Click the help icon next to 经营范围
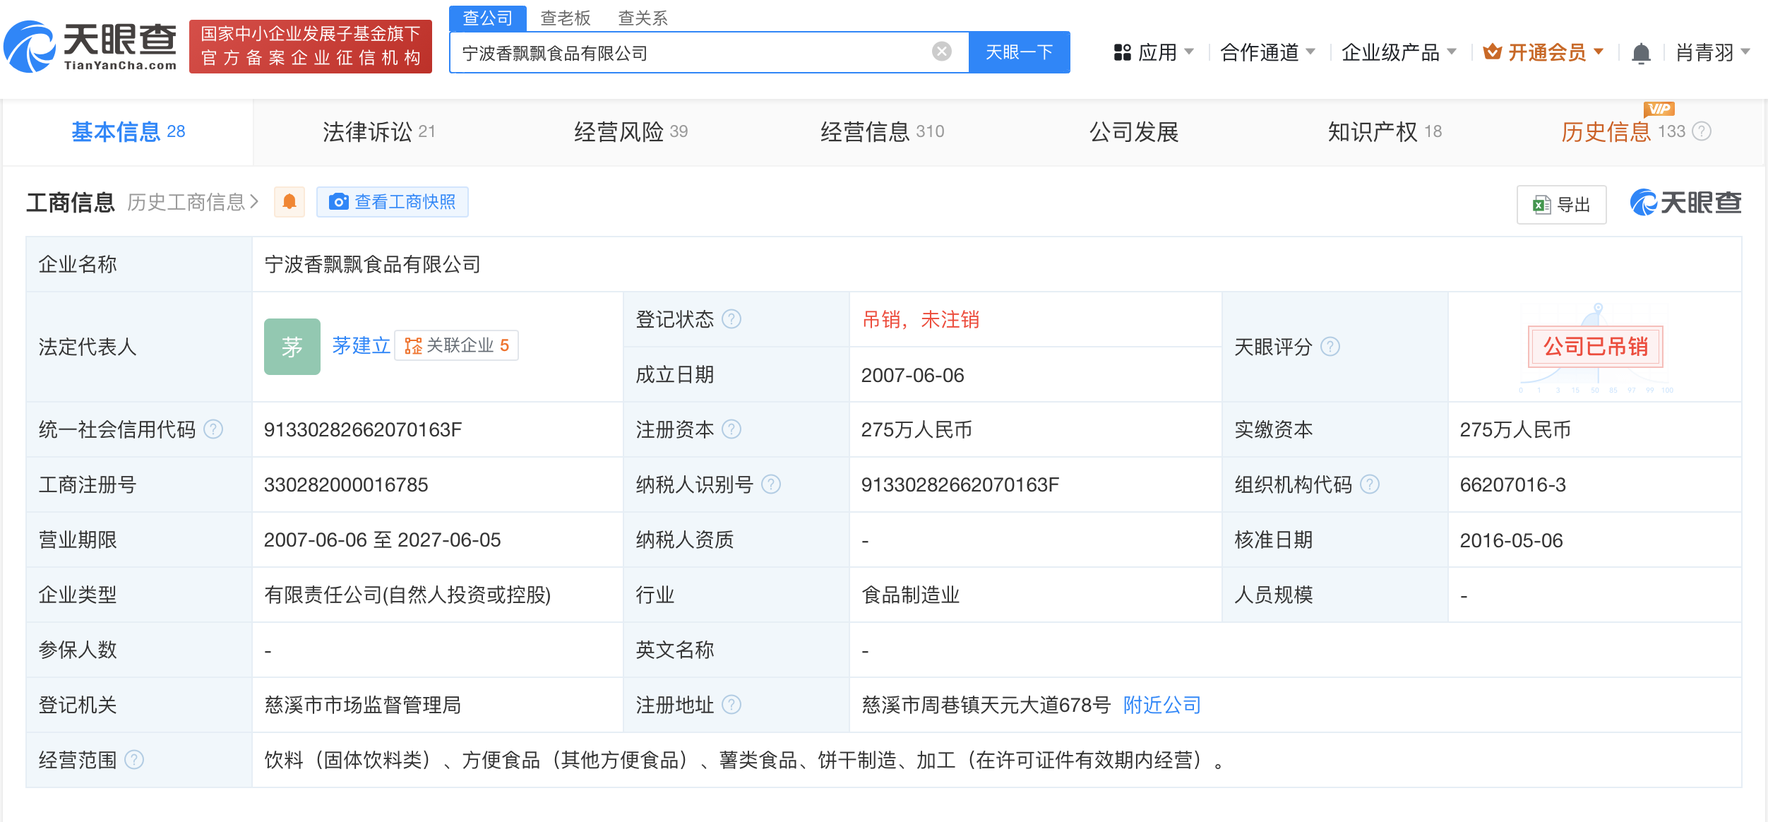The width and height of the screenshot is (1768, 822). (x=134, y=760)
